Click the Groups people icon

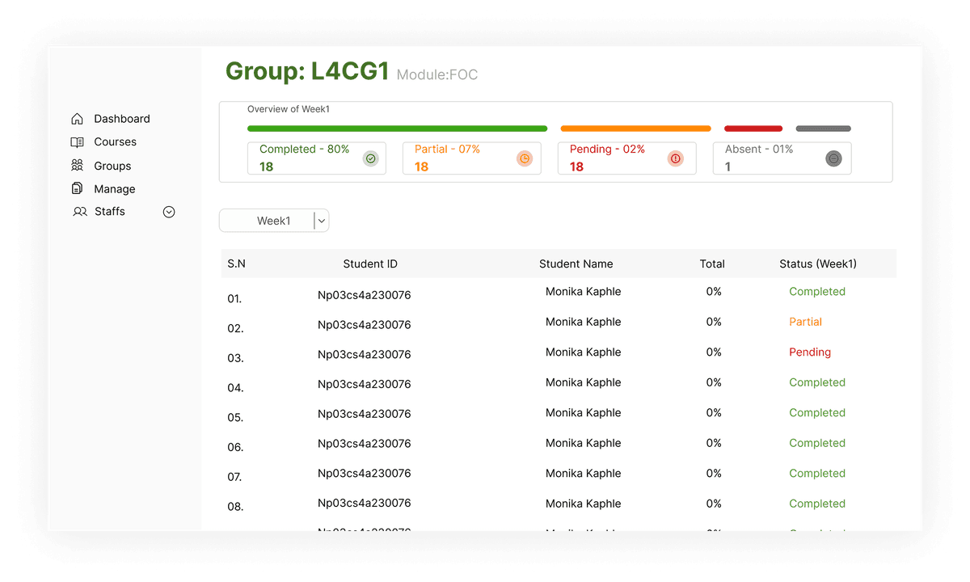78,166
